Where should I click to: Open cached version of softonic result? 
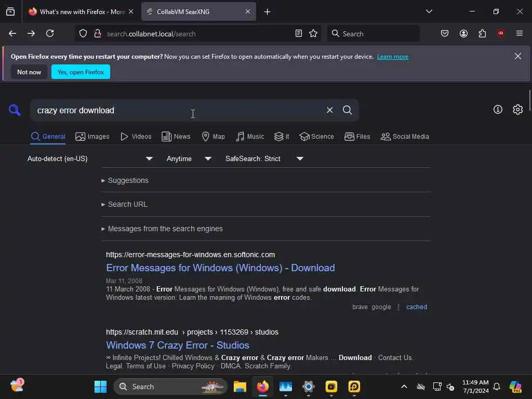(417, 307)
